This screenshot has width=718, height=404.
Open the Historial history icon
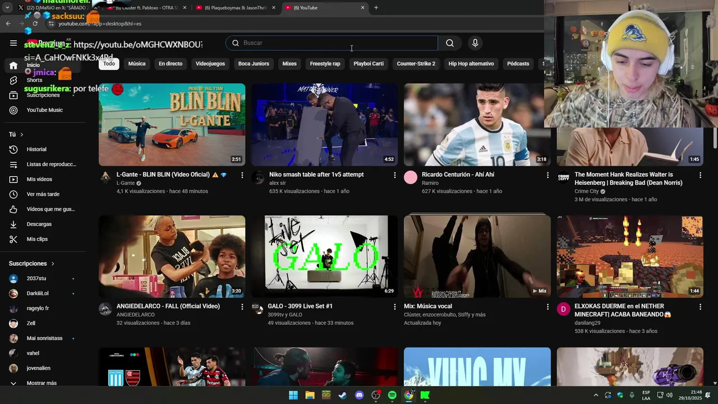pos(13,149)
